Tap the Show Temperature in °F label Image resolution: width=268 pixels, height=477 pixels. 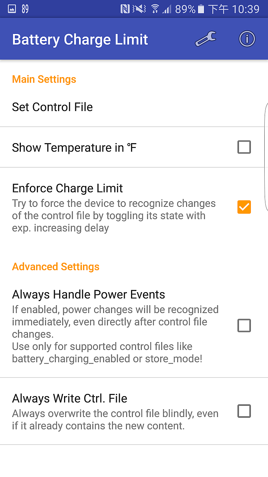(74, 148)
